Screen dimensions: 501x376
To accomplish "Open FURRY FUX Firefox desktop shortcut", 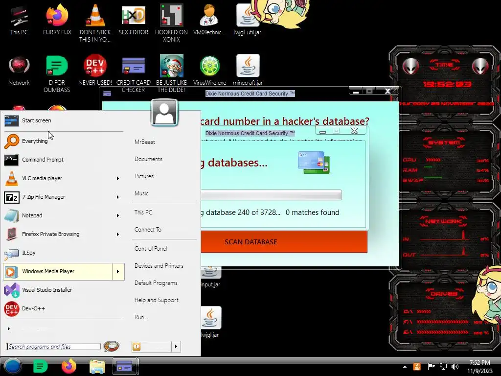I will pos(57,20).
